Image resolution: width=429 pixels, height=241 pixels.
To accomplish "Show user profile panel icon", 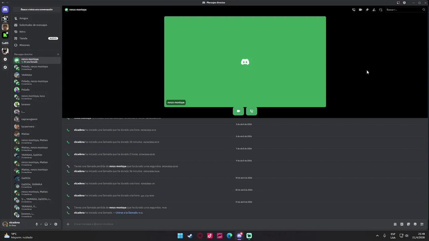I will coord(380,10).
